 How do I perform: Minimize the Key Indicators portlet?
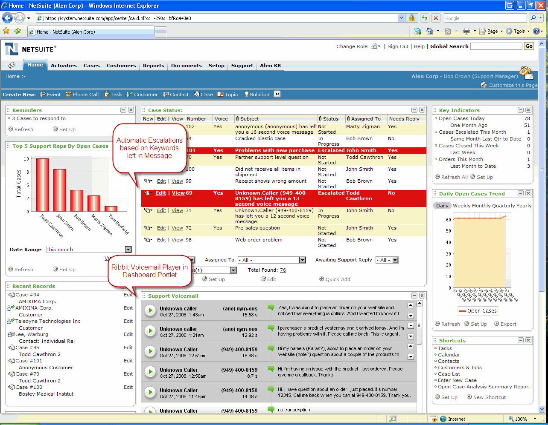(x=521, y=110)
